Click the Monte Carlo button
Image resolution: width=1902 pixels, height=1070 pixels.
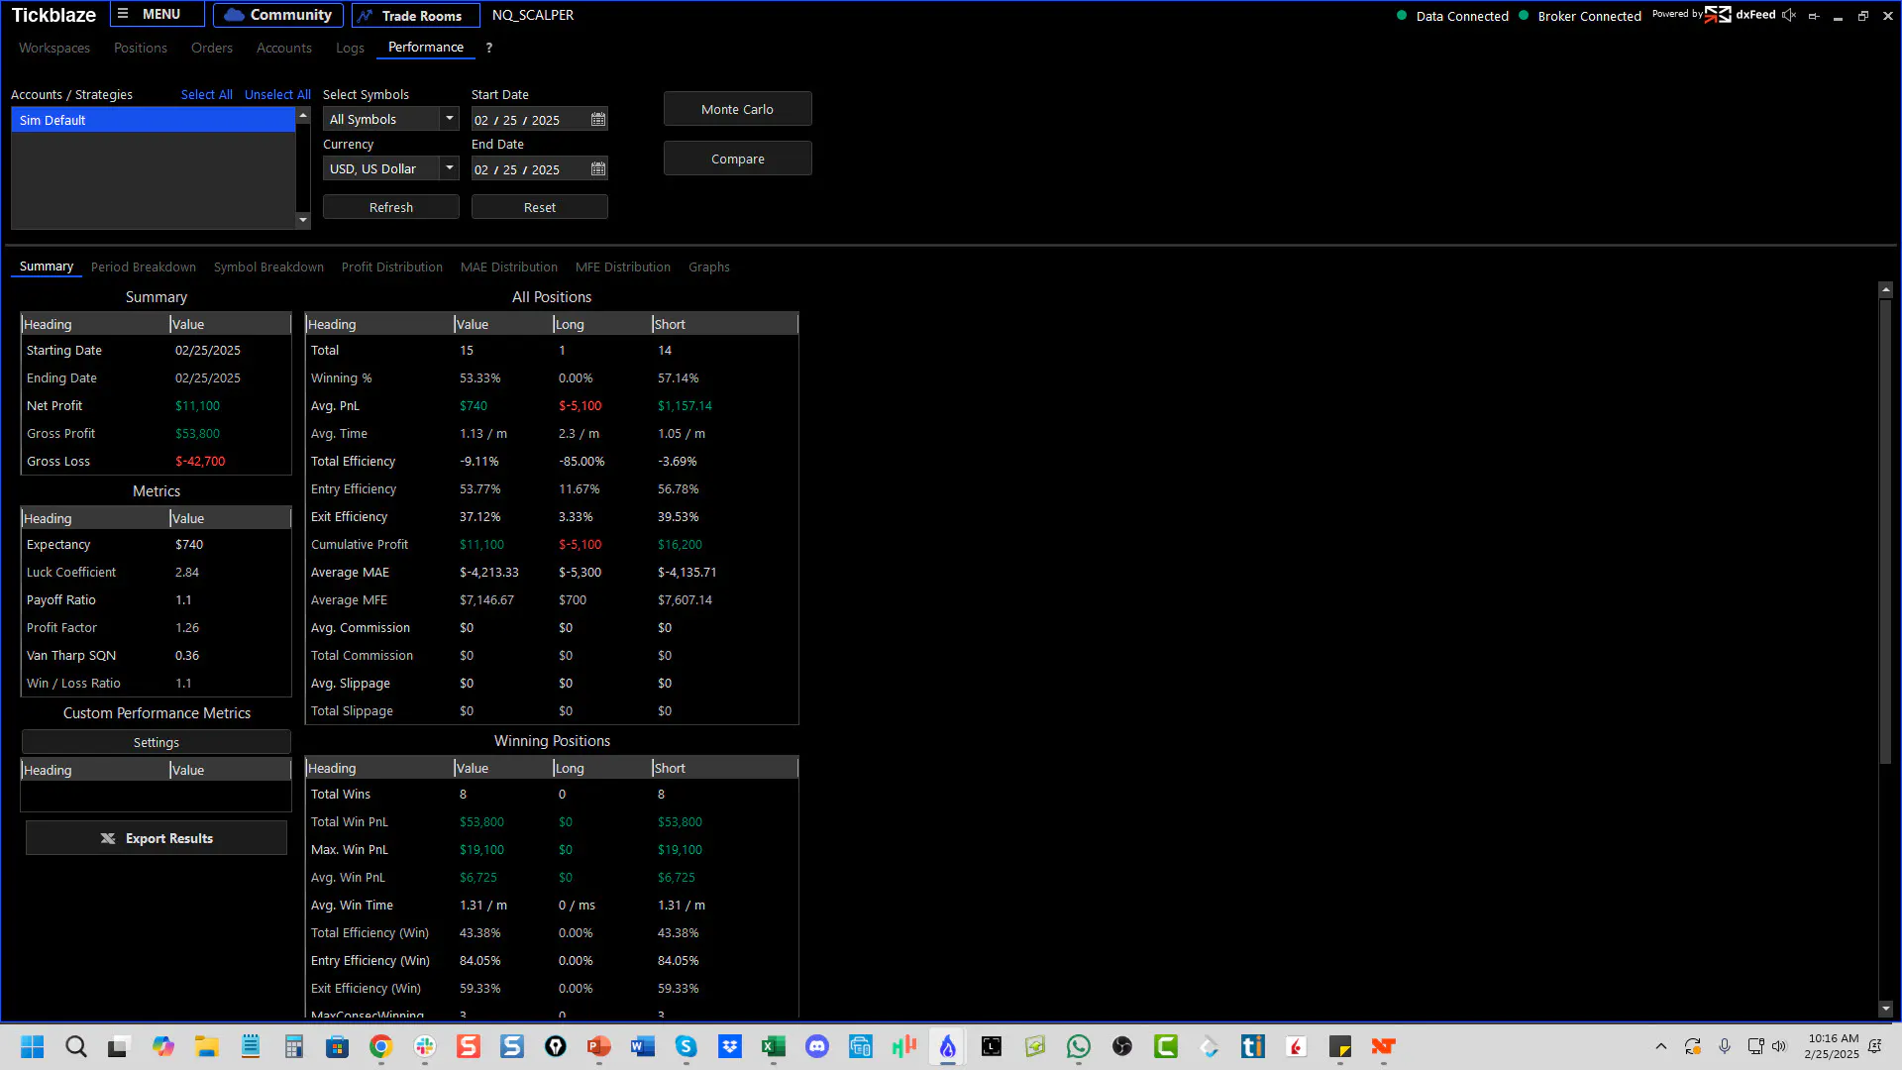(x=738, y=109)
